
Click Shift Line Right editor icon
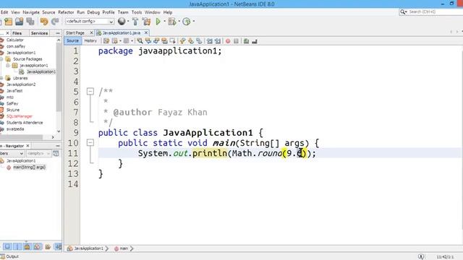point(218,41)
